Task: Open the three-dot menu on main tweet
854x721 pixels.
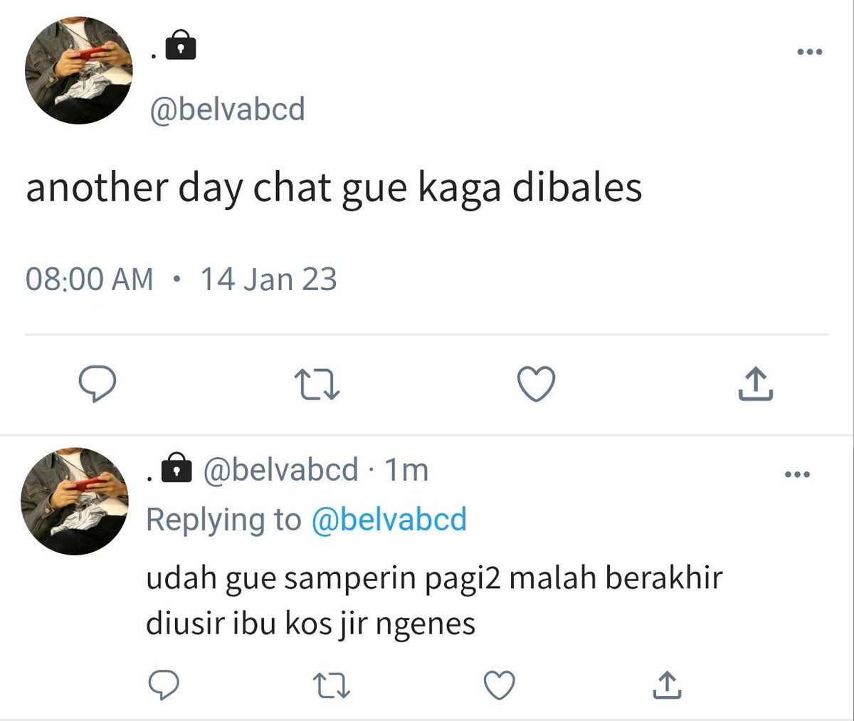Action: tap(809, 52)
